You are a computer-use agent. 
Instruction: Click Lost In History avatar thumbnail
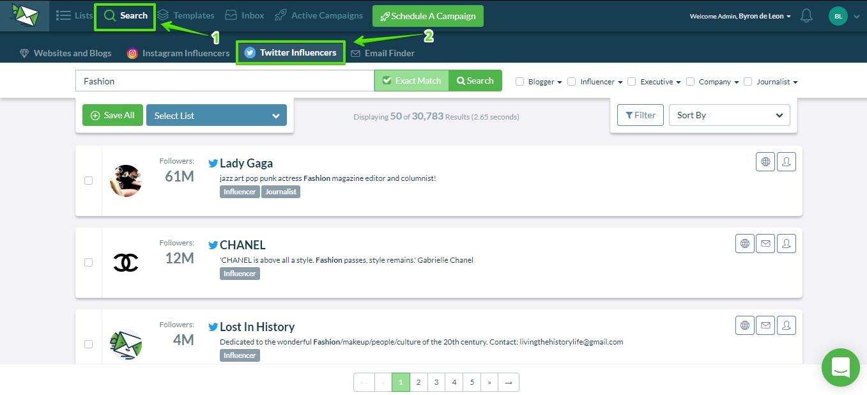coord(125,345)
